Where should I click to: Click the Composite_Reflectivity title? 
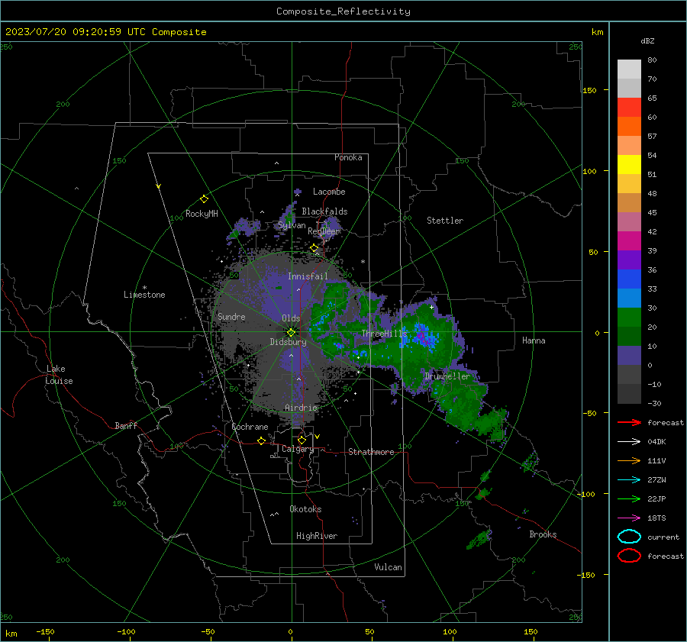point(343,11)
